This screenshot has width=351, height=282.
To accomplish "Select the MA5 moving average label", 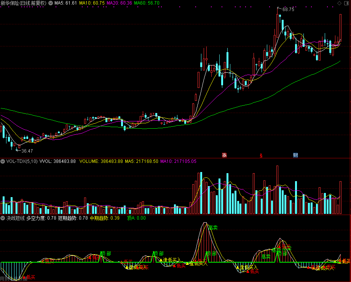I will pos(66,3).
